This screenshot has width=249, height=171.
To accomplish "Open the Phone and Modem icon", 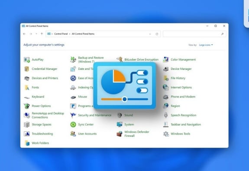I will coord(166,97).
